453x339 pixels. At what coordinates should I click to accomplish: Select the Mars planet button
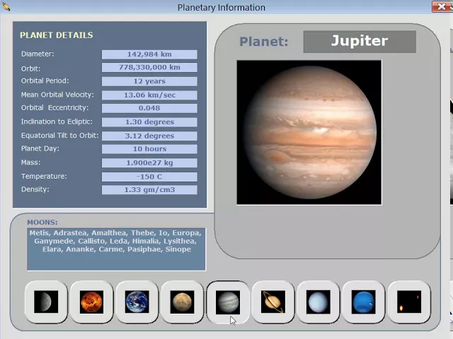pyautogui.click(x=183, y=302)
